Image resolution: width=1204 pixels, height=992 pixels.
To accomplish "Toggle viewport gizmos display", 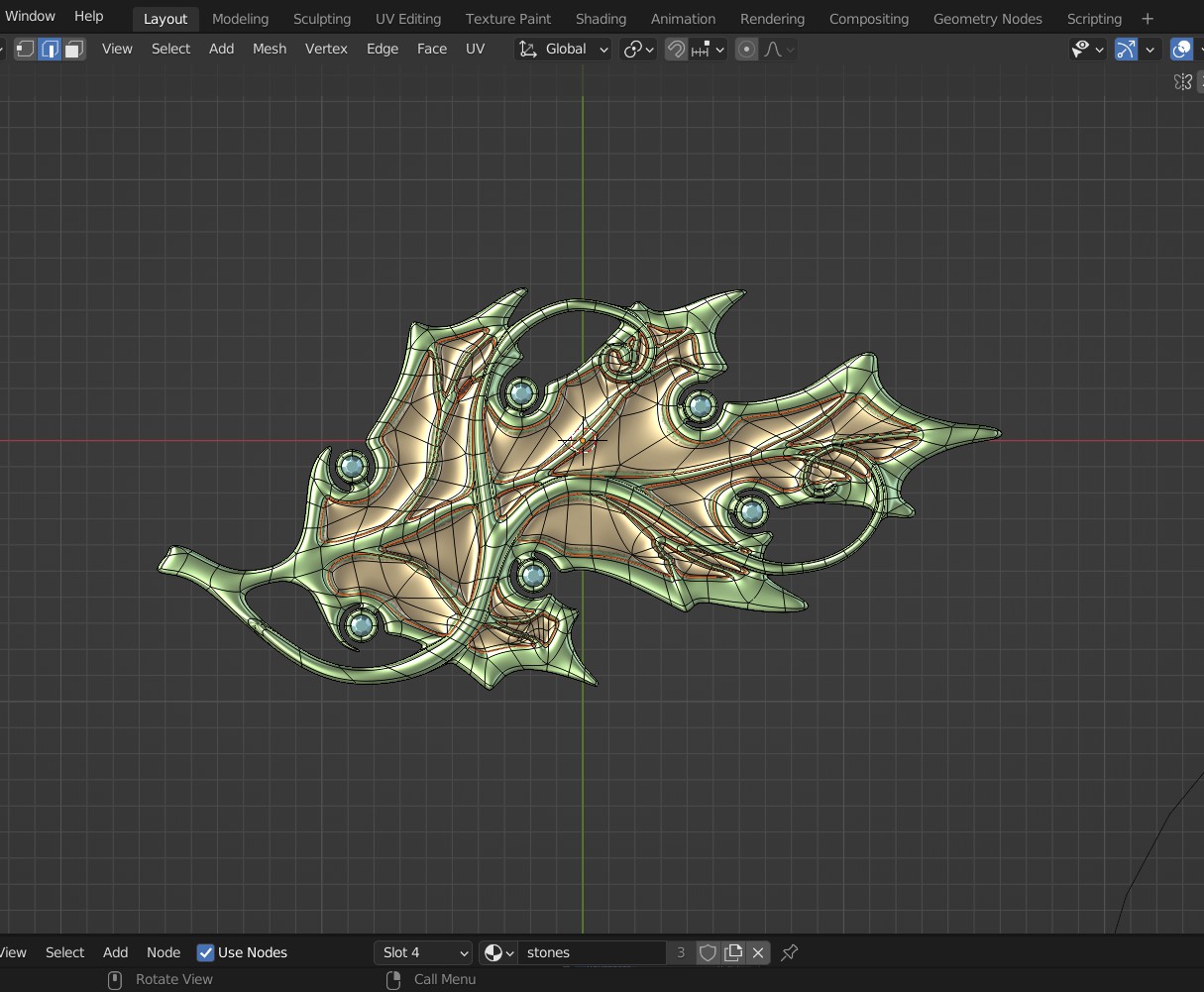I will [1126, 49].
